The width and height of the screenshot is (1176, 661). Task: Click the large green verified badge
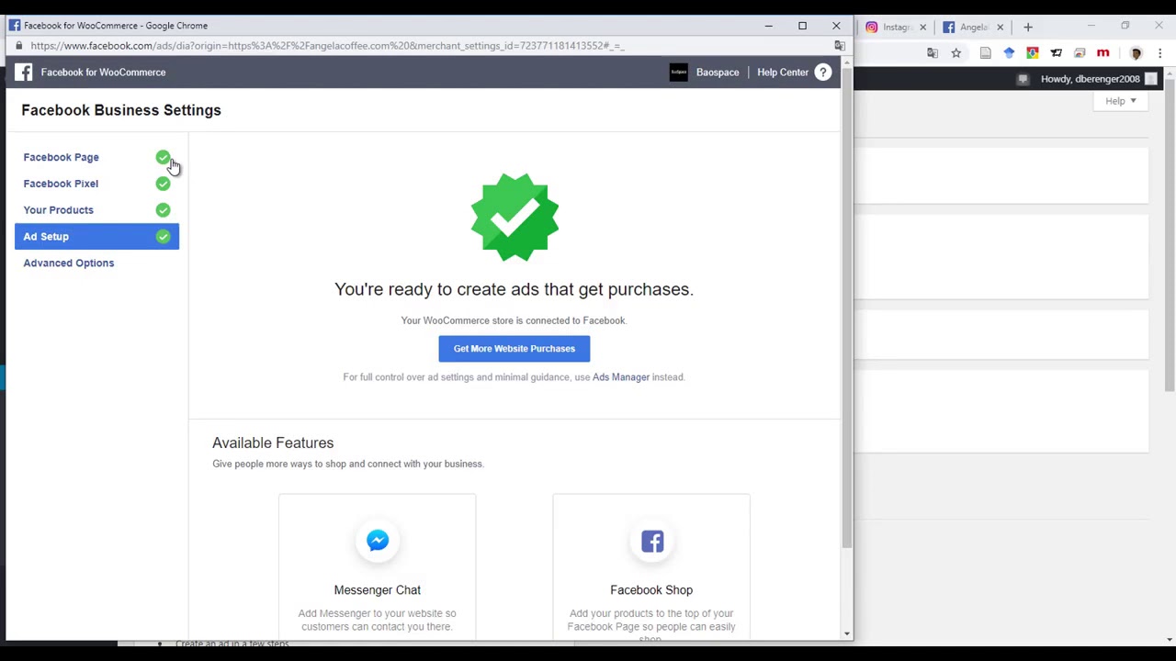click(514, 218)
